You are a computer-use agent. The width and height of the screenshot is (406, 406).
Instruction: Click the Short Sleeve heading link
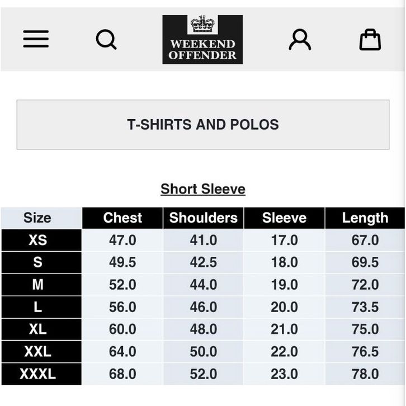[202, 189]
